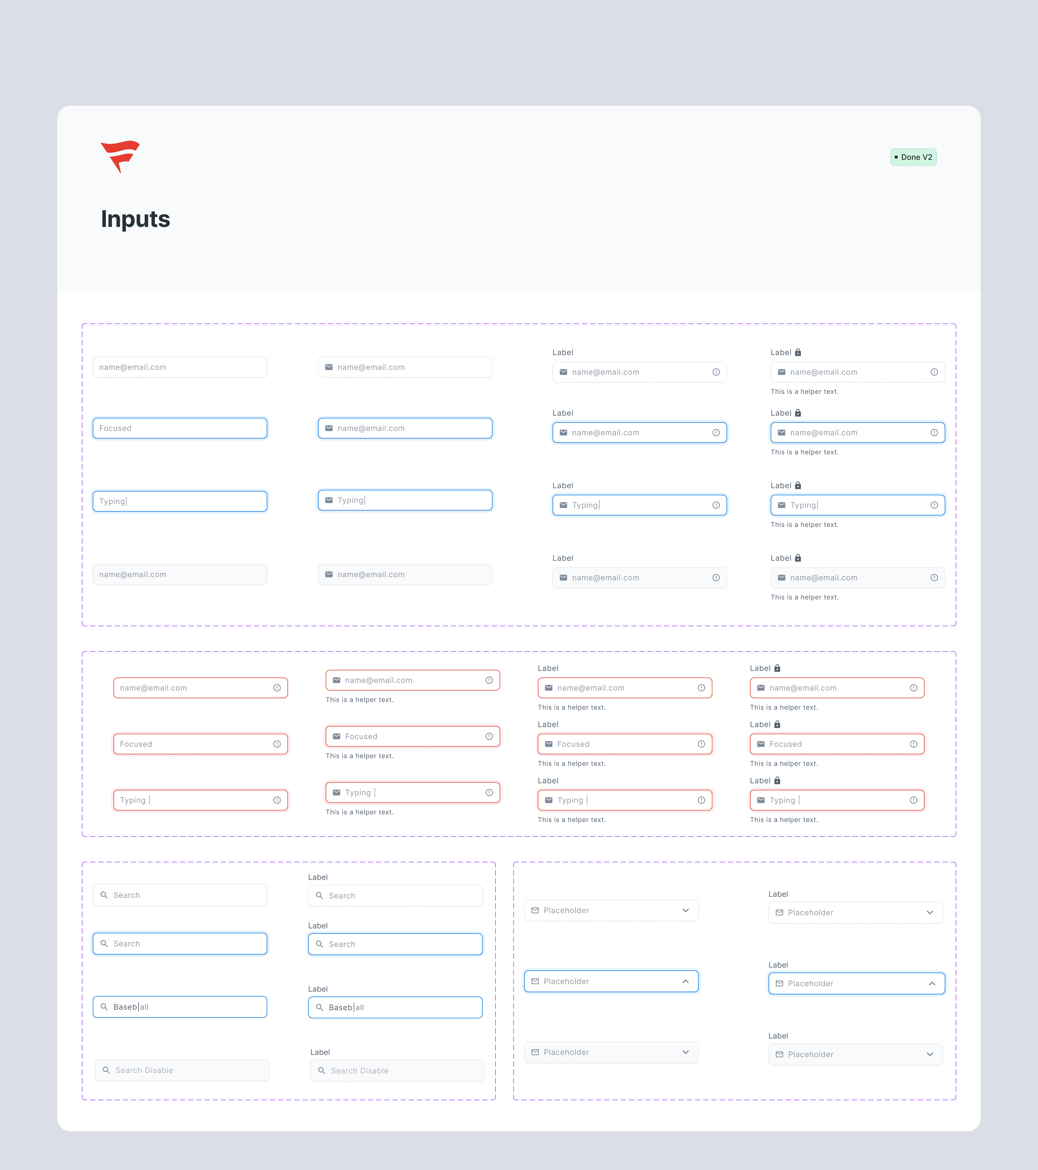Screen dimensions: 1038x1170
Task: Click the search icon in unlabeled Baseball field
Action: click(x=104, y=1007)
